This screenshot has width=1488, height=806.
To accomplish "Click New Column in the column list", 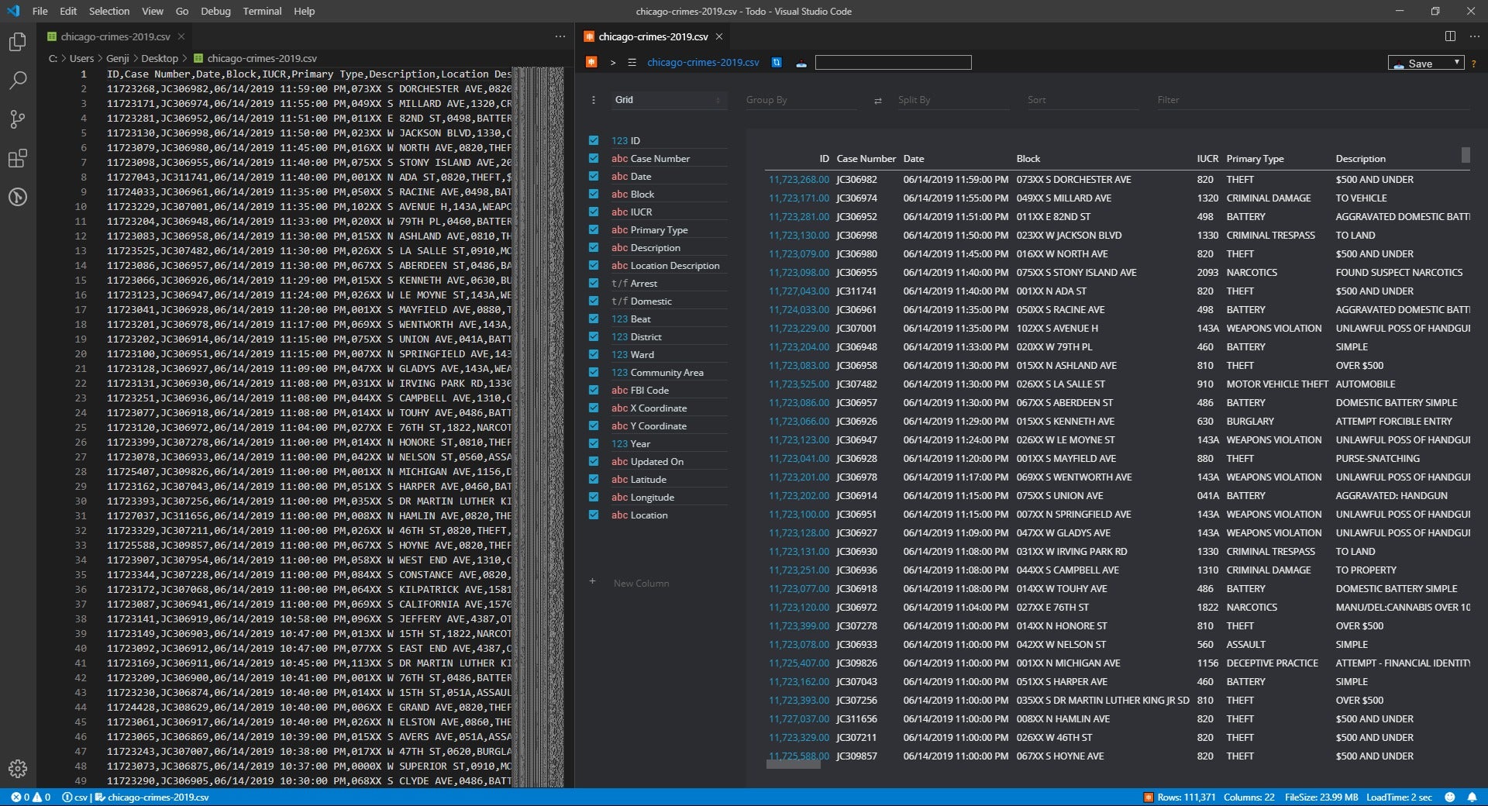I will (x=641, y=583).
